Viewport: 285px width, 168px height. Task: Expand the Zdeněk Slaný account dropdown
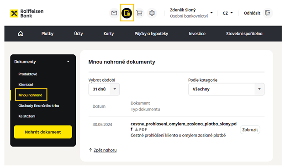point(211,13)
